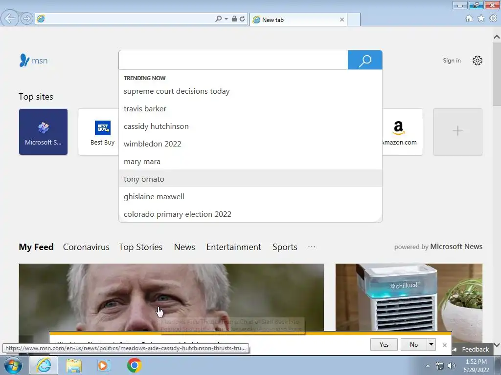The image size is (501, 375).
Task: Open the IE Tools gear icon
Action: (x=493, y=19)
